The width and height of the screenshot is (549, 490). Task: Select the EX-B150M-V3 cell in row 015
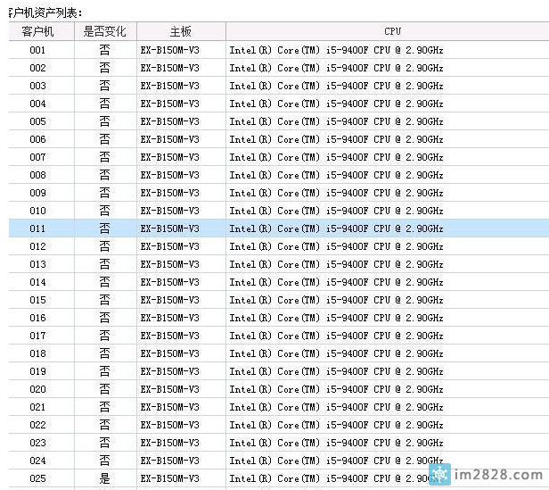[x=170, y=300]
